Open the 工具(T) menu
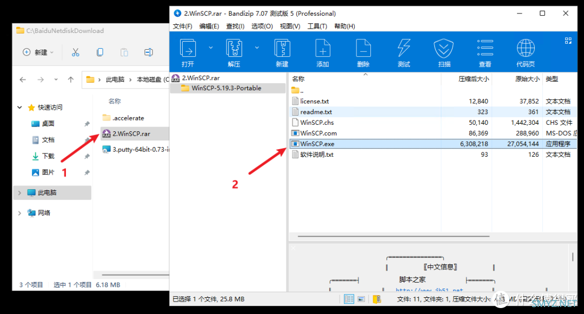This screenshot has width=584, height=314. click(x=317, y=26)
